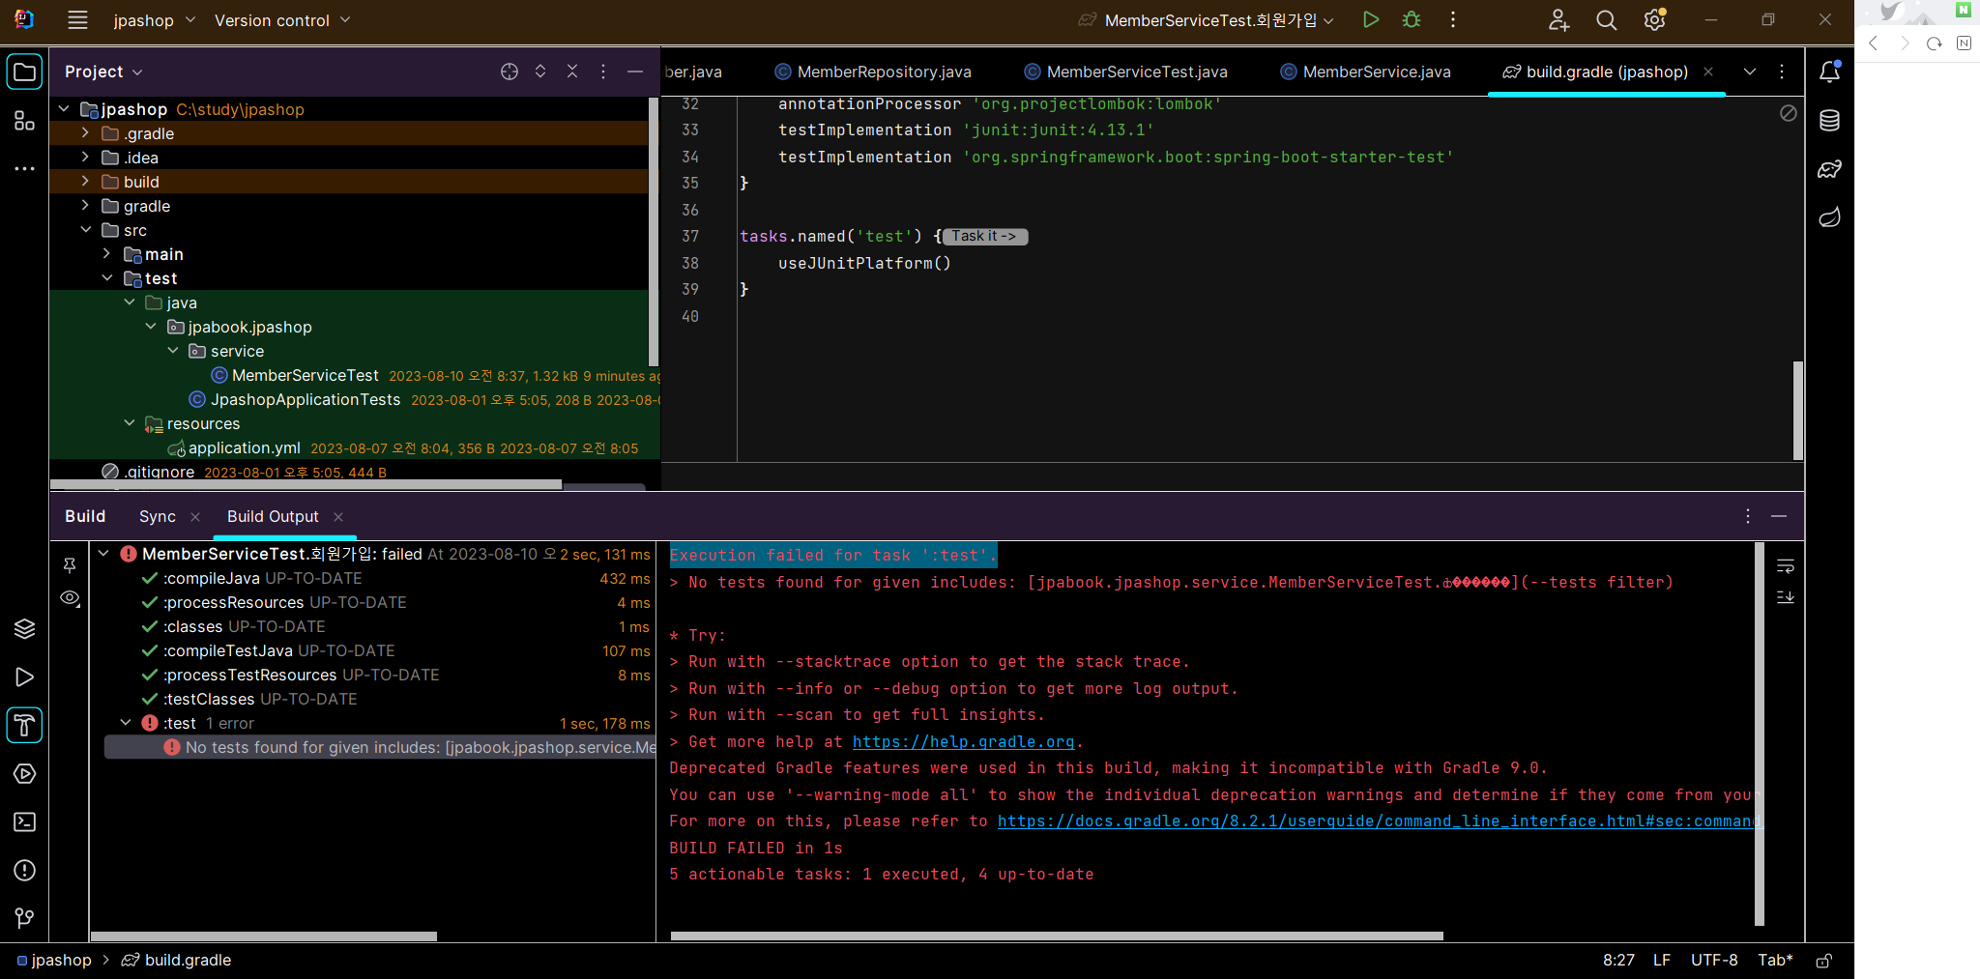Image resolution: width=1980 pixels, height=979 pixels.
Task: Open the Gradle tool window
Action: pyautogui.click(x=1829, y=169)
